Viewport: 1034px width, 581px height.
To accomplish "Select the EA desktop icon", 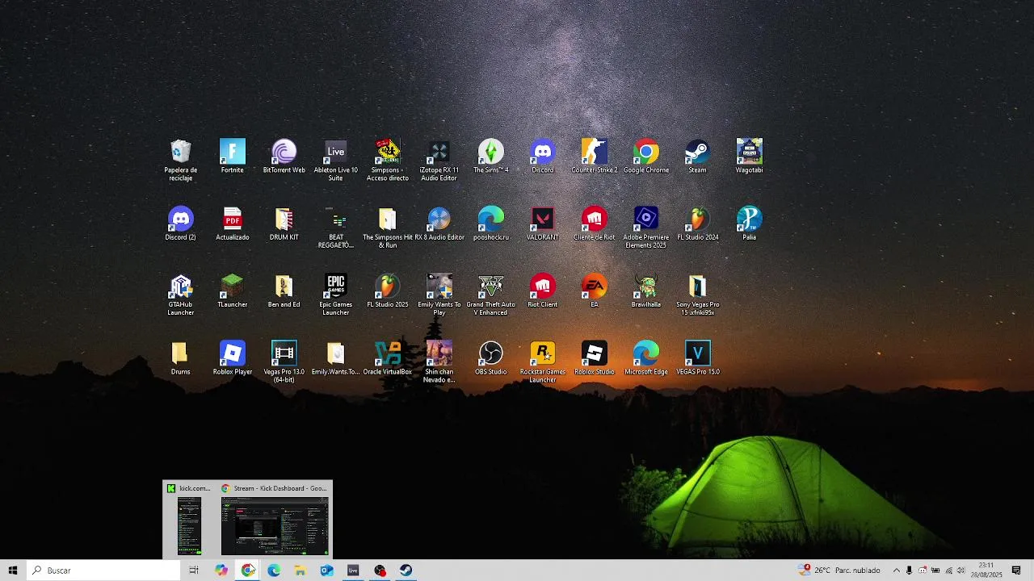I will 595,290.
